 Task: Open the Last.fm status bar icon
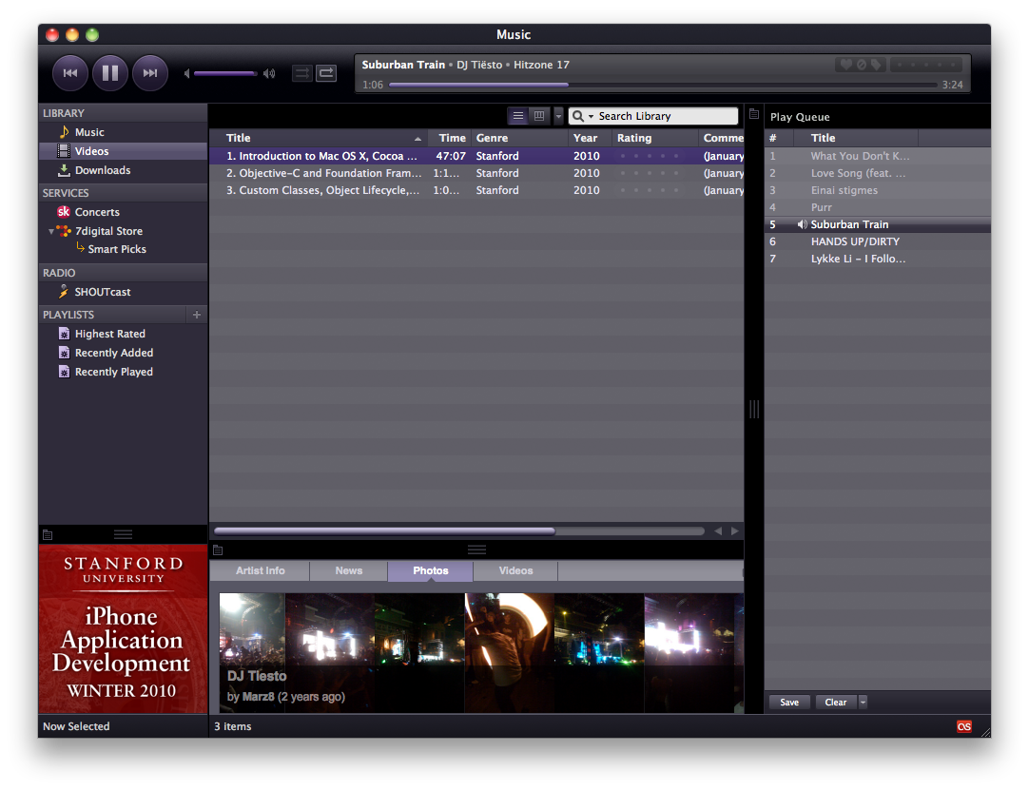(964, 726)
